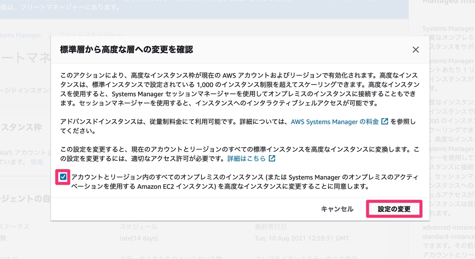Click the キャンセル button
The image size is (475, 259).
tap(337, 209)
